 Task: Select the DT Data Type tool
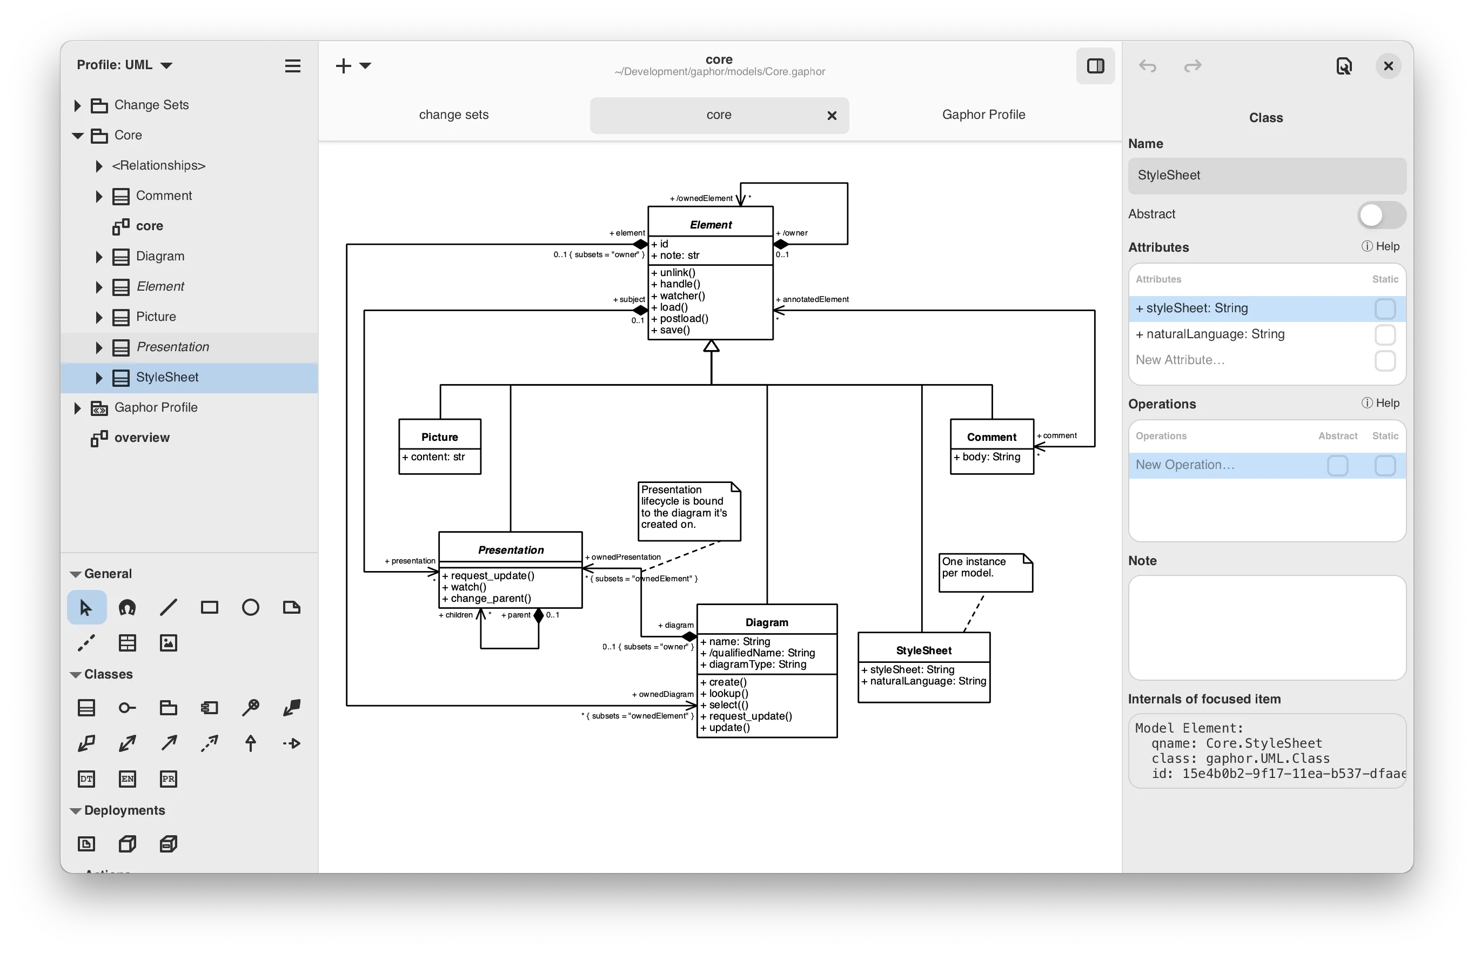pos(86,778)
